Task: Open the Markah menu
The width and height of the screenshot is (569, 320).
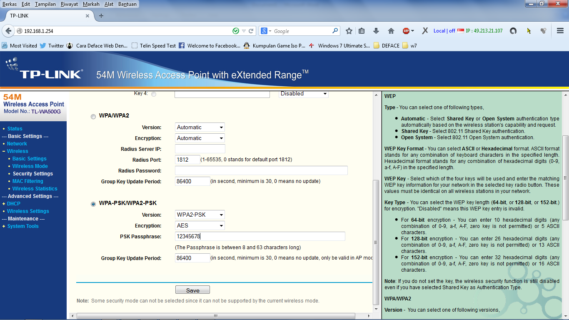Action: 91,4
